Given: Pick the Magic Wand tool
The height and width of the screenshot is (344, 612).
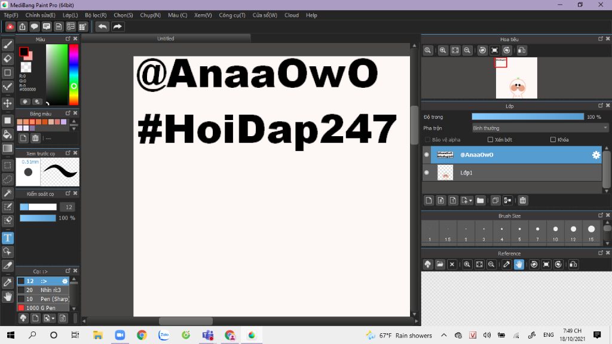Looking at the screenshot, I should tap(7, 193).
